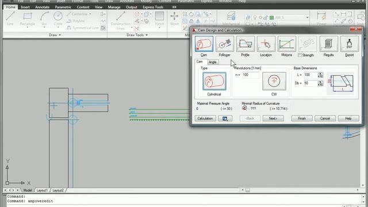The image size is (368, 207).
Task: Select the Cam step icon in dialog
Action: pos(204,44)
